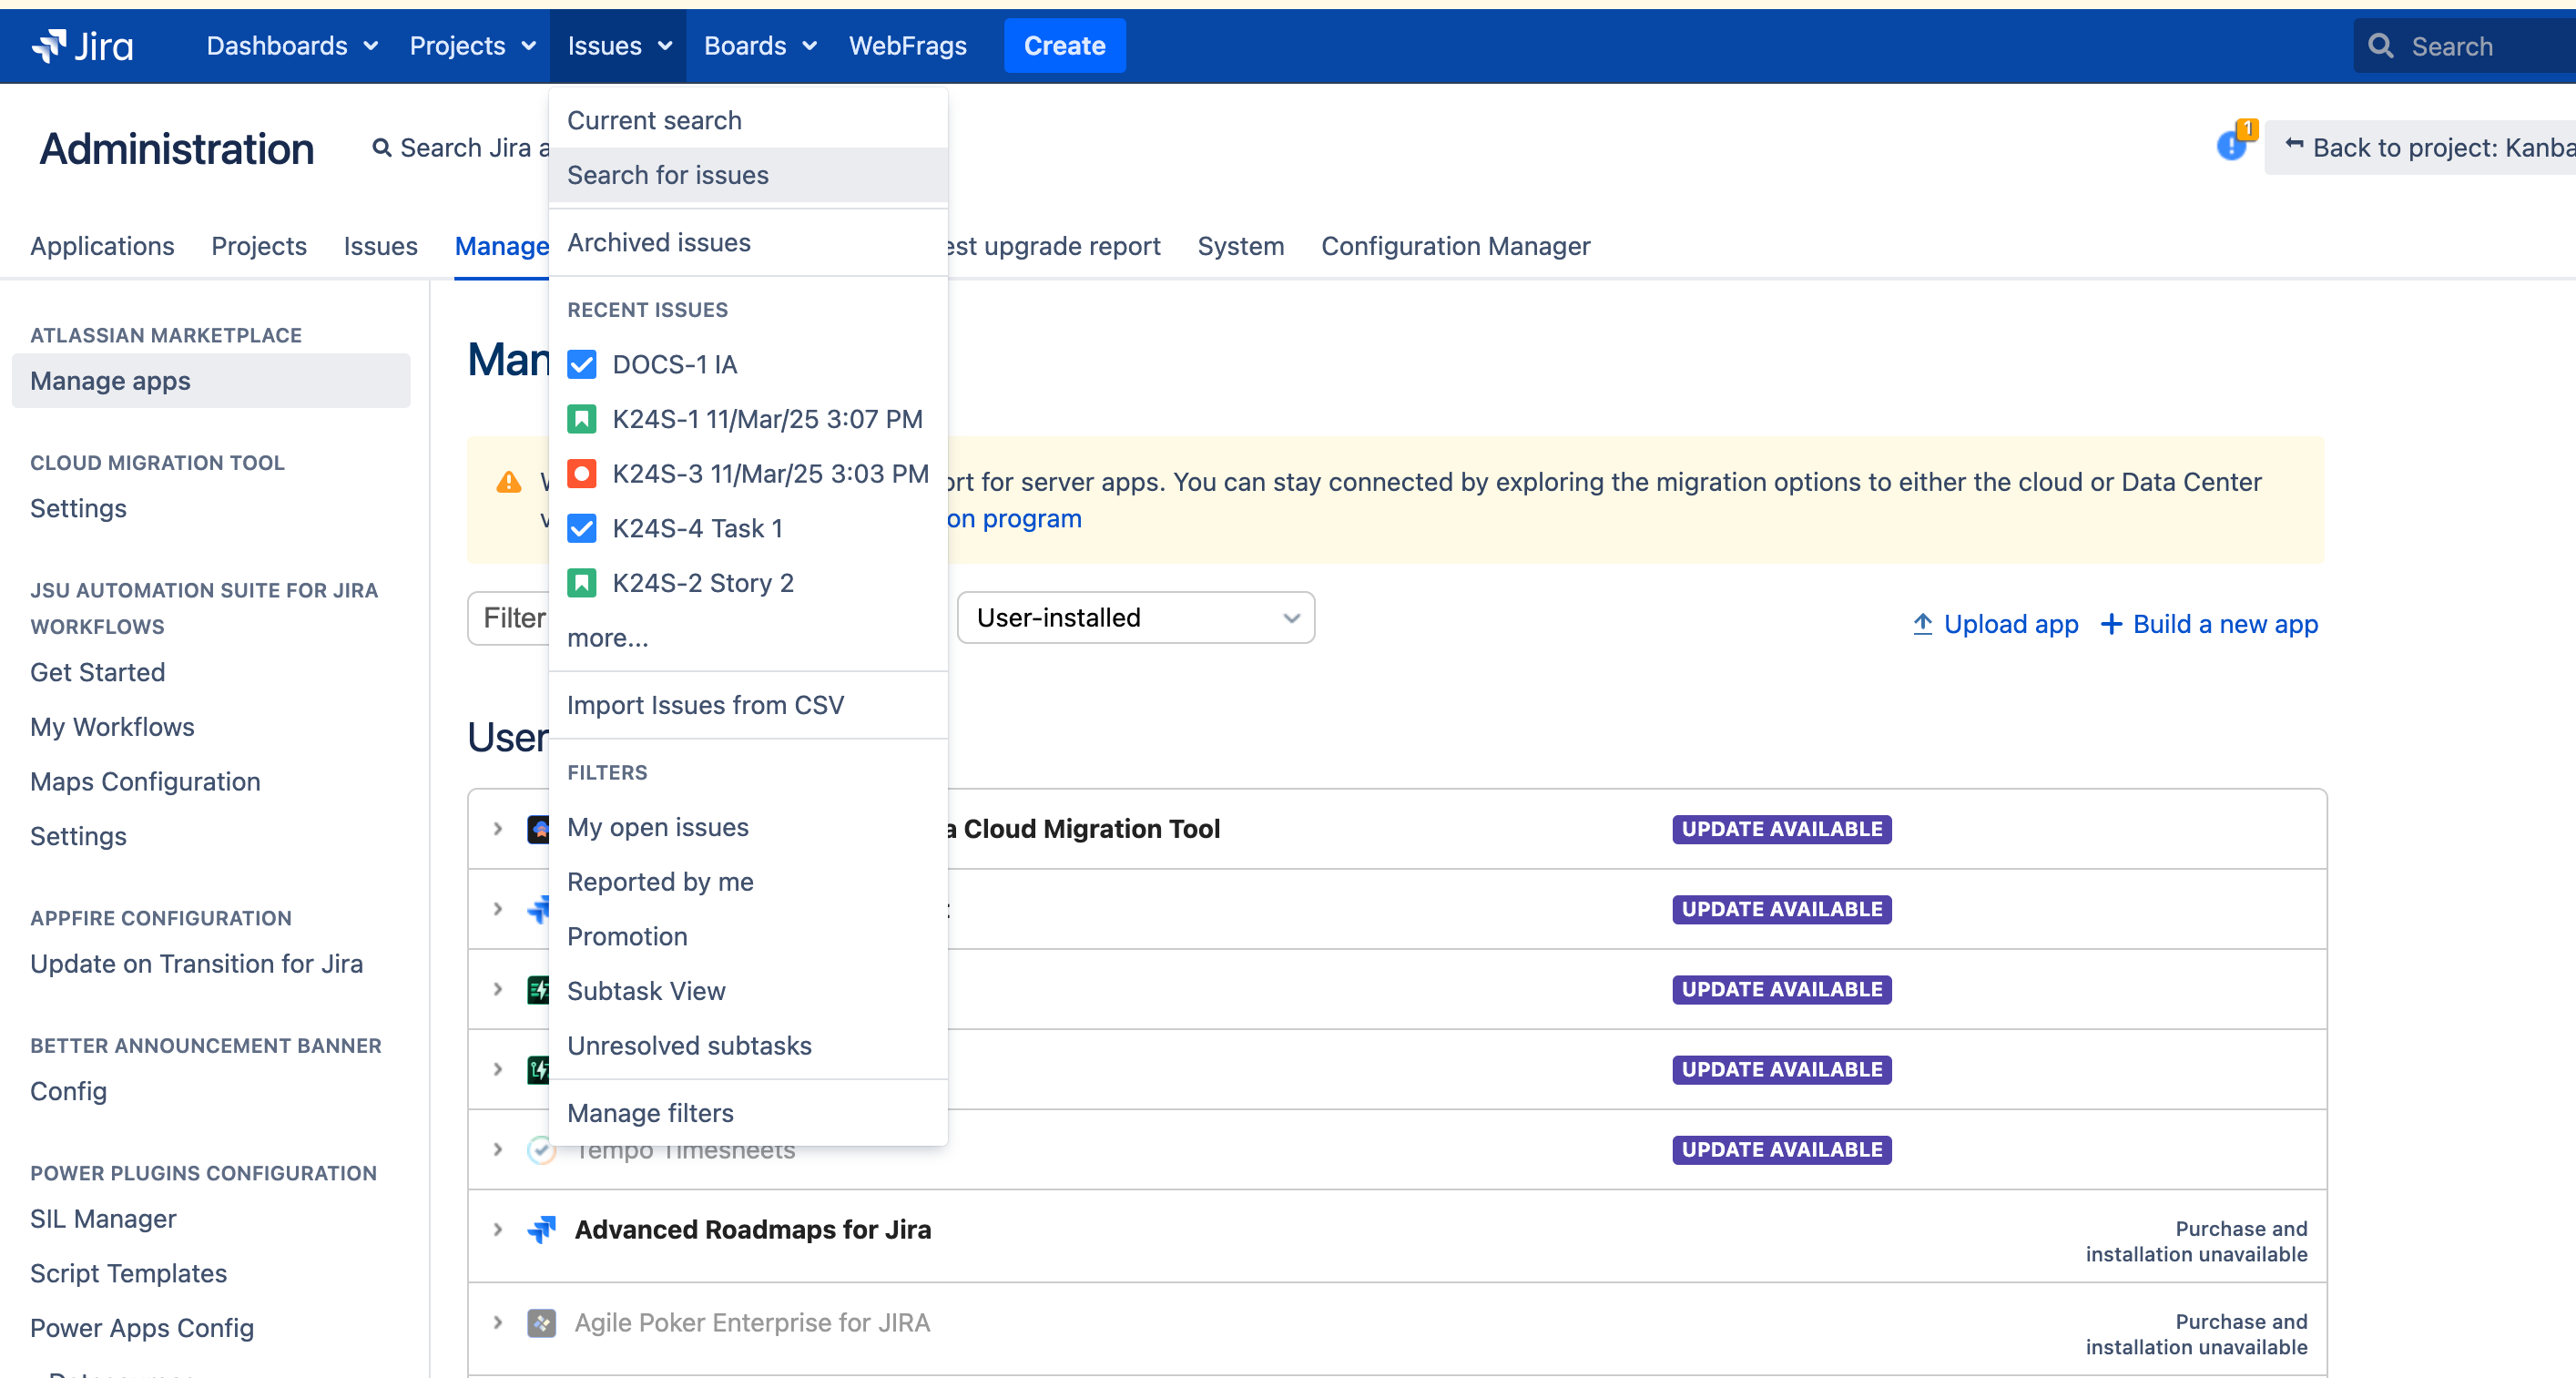Click the Jira logo
The image size is (2576, 1378).
pos(82,46)
